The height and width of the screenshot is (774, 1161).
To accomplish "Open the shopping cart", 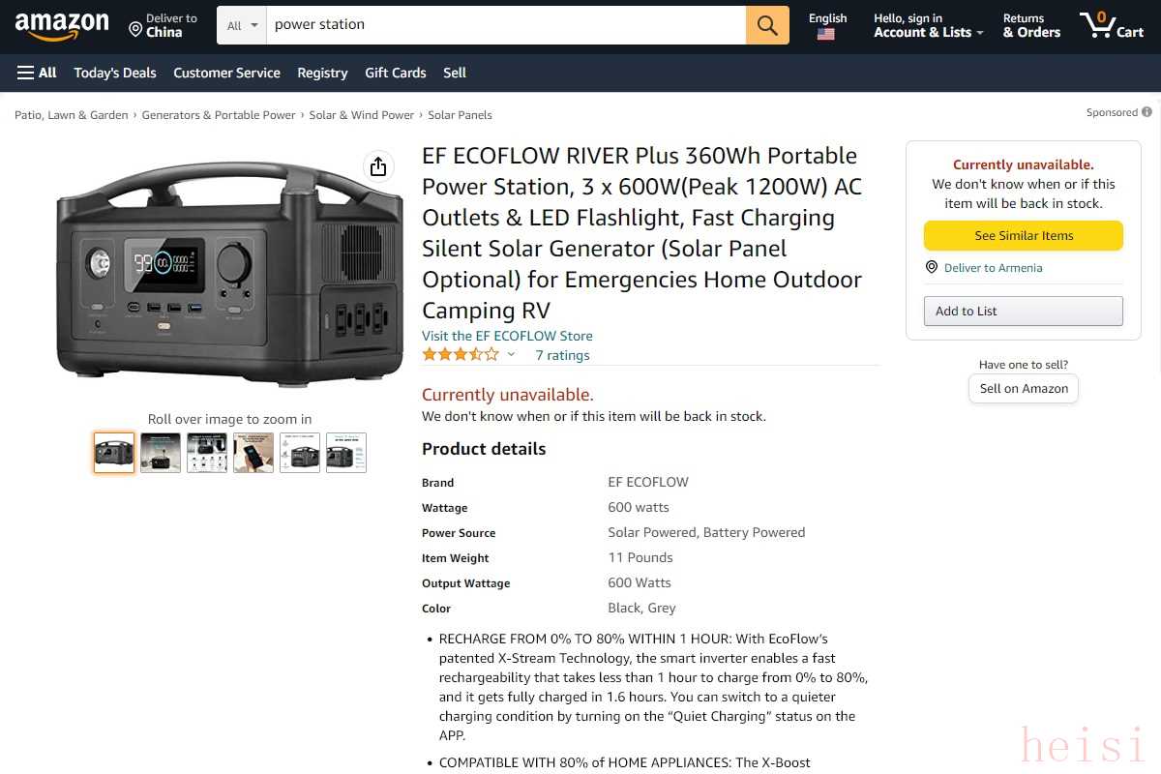I will coord(1112,25).
